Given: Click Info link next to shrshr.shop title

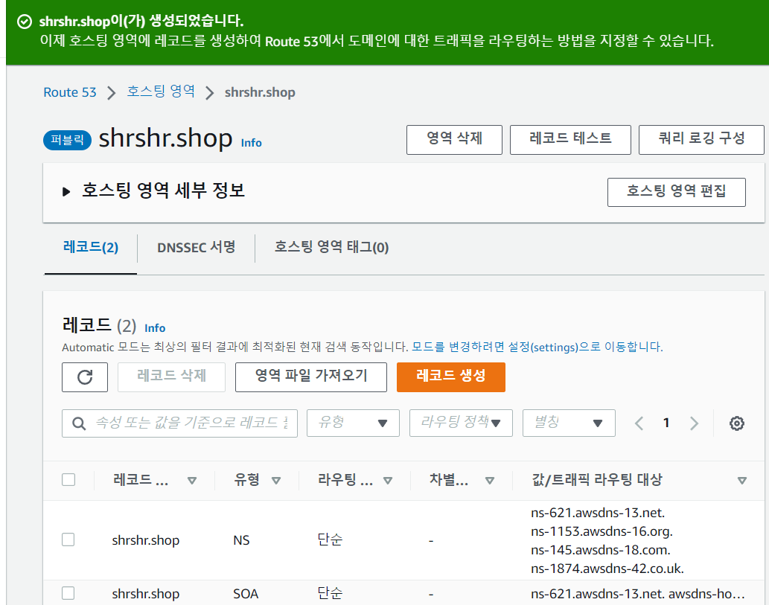Looking at the screenshot, I should [251, 143].
